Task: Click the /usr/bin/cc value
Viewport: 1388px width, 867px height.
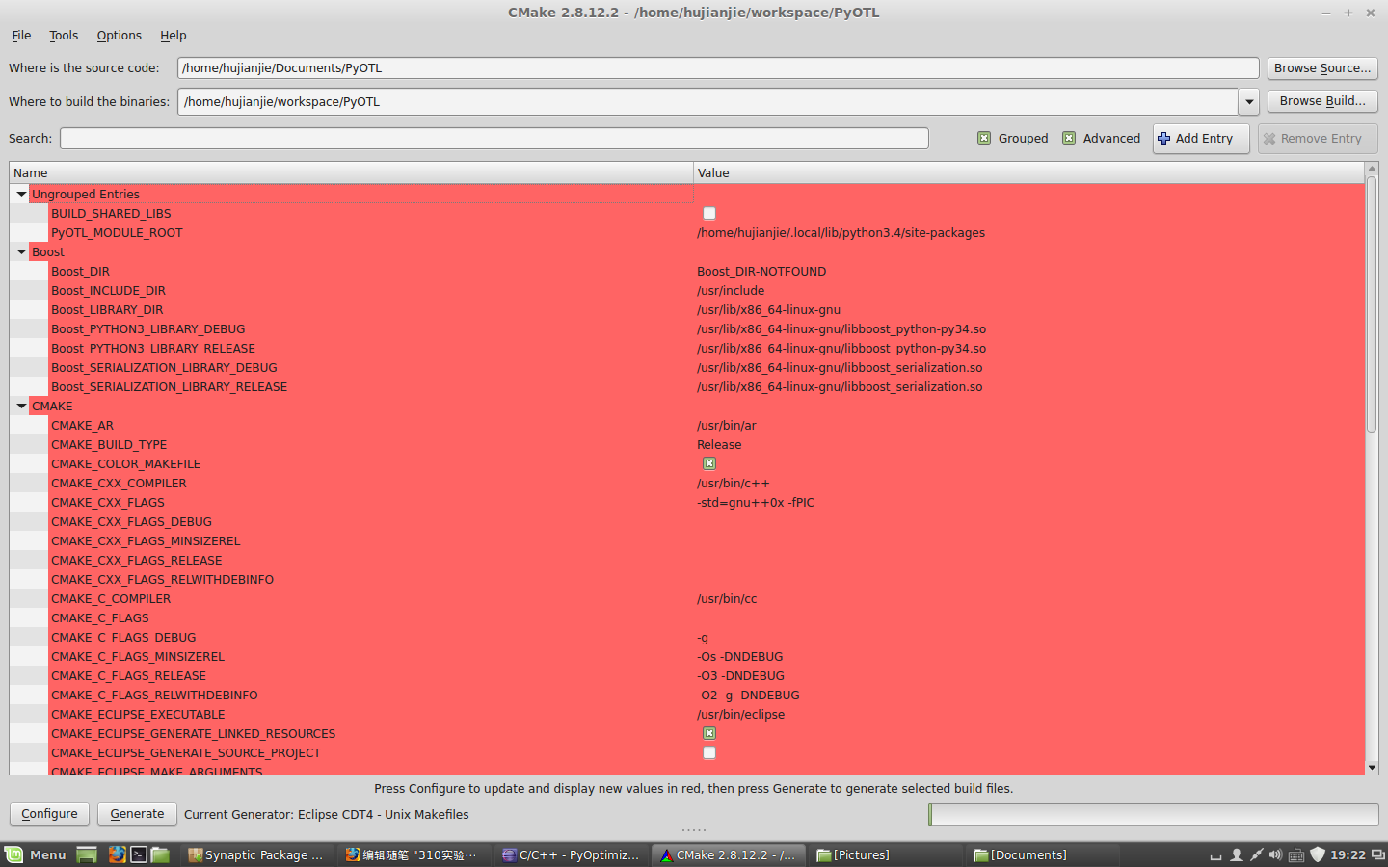Action: 727,599
